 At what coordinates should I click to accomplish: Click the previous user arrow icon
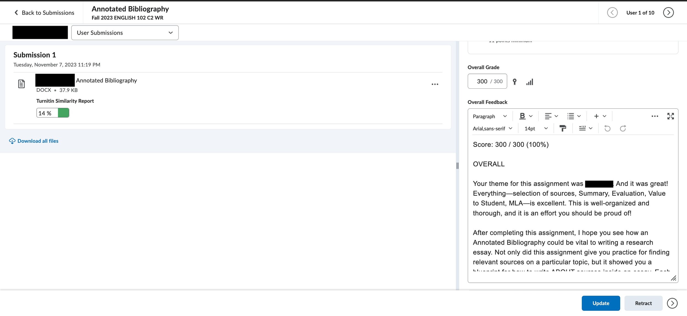[612, 13]
